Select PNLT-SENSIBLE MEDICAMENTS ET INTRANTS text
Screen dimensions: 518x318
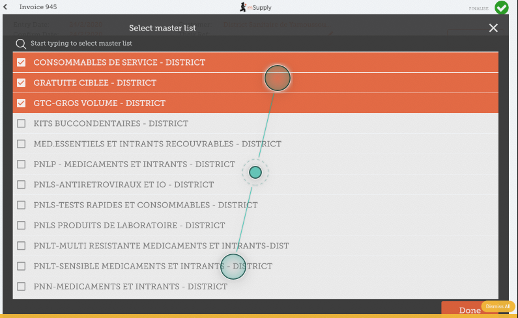click(153, 266)
